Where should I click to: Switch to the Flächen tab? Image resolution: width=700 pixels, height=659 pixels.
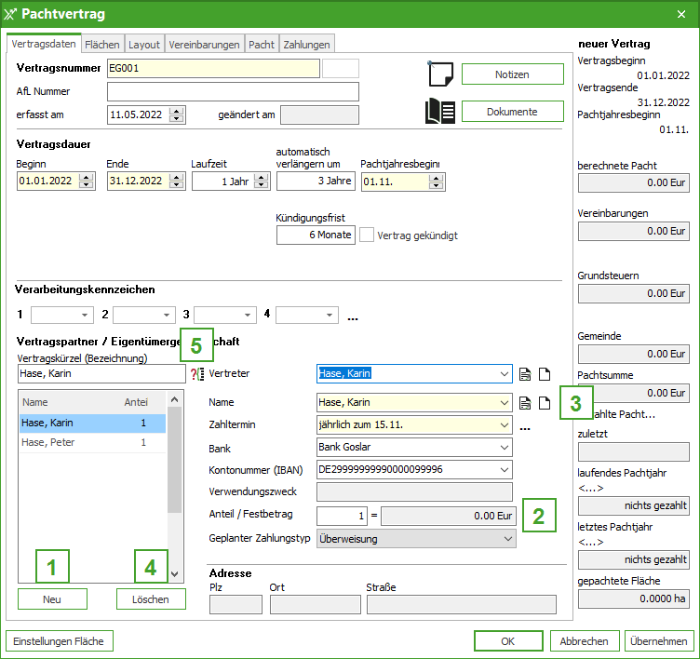coord(102,44)
